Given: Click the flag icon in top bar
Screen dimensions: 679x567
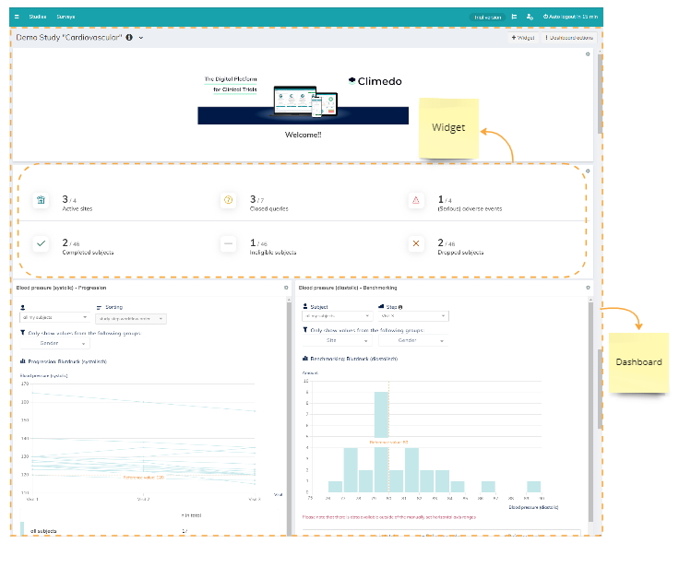Looking at the screenshot, I should coord(514,17).
